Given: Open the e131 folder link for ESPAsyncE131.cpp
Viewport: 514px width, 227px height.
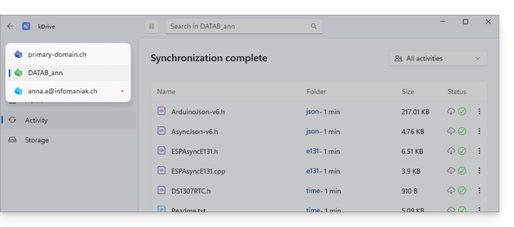Looking at the screenshot, I should 313,170.
